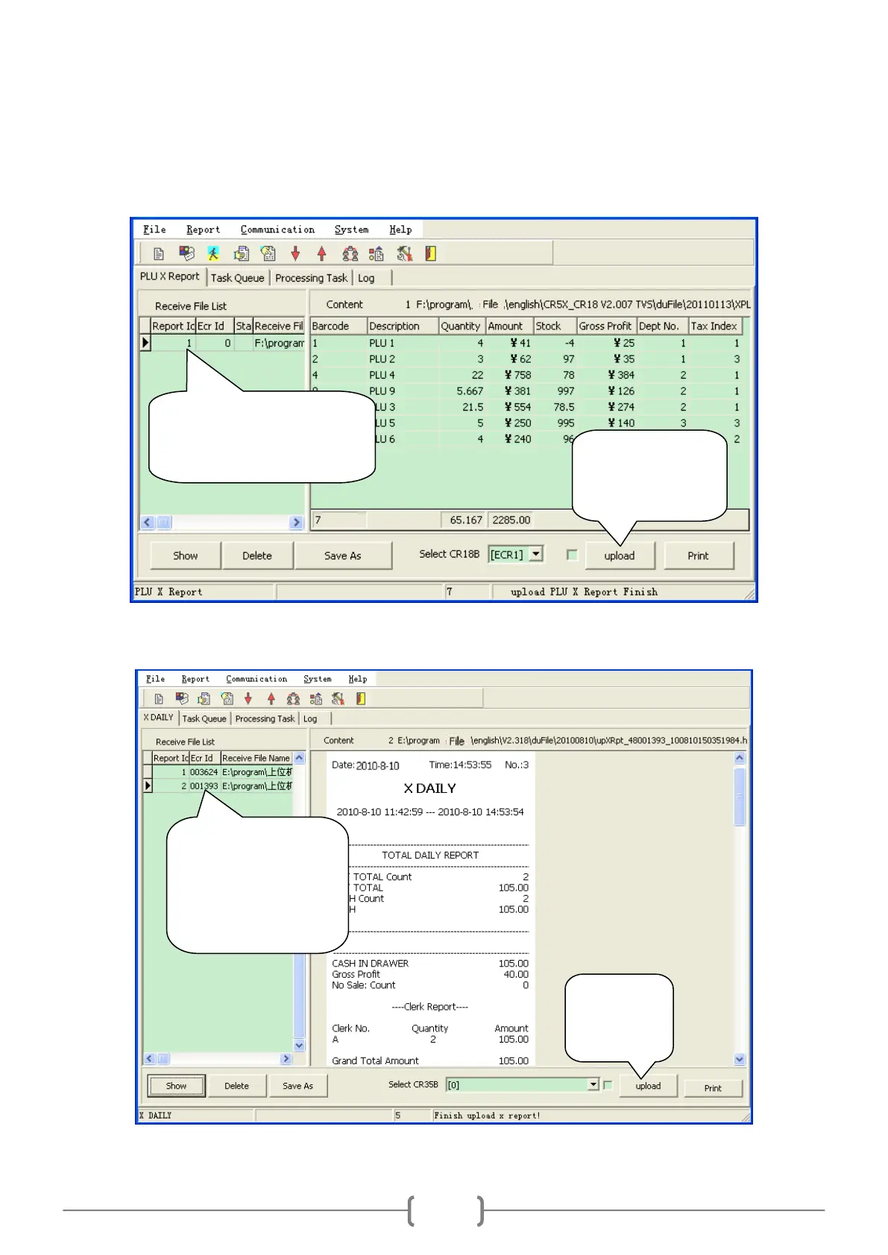Viewport: 888px width, 1255px height.
Task: Click Print button in X DAILY window
Action: (713, 1088)
